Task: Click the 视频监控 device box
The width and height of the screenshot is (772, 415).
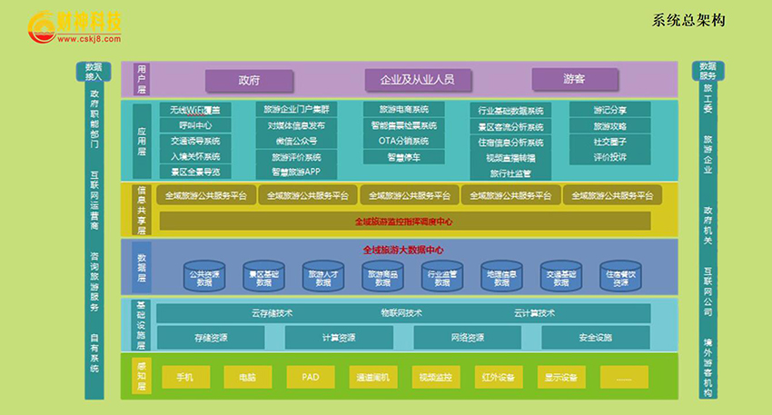Action: [436, 377]
